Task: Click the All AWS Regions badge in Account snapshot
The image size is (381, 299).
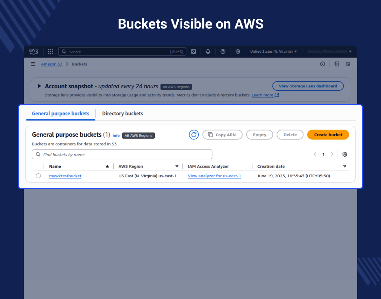Action: tap(176, 87)
